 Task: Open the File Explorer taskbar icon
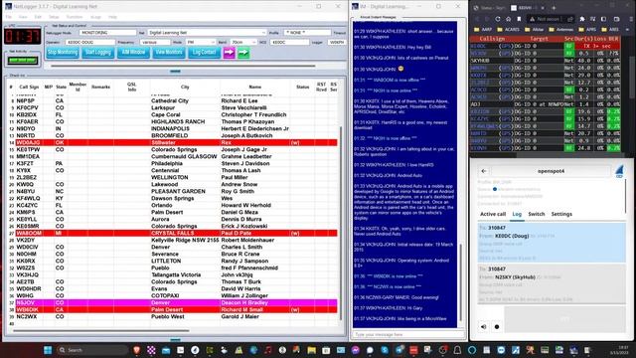coord(311,350)
